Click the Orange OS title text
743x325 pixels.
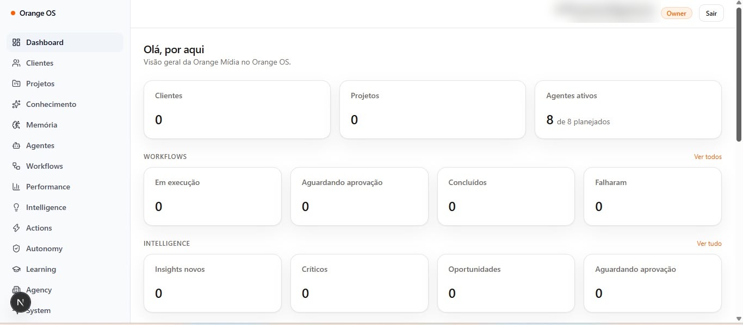38,13
